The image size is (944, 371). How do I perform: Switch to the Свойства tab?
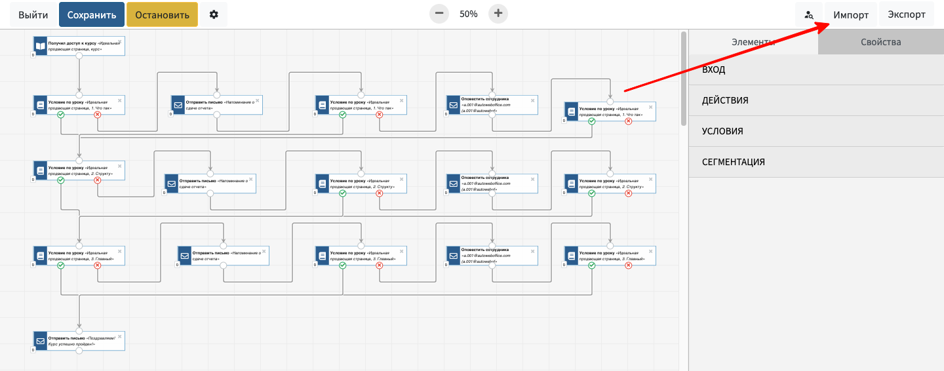880,42
